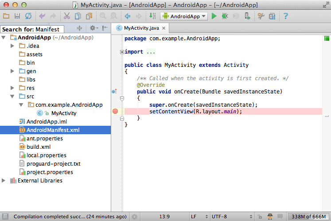Open Find with the magnifier icon
Screen dimensions: 331x221
103,16
